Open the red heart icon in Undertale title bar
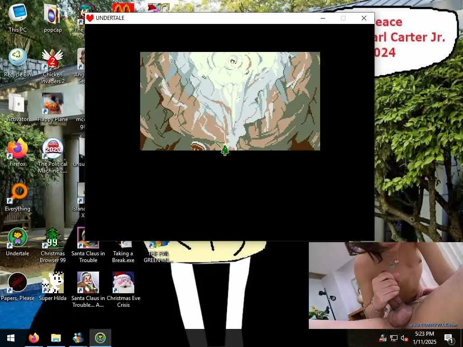Image resolution: width=463 pixels, height=347 pixels. (90, 18)
